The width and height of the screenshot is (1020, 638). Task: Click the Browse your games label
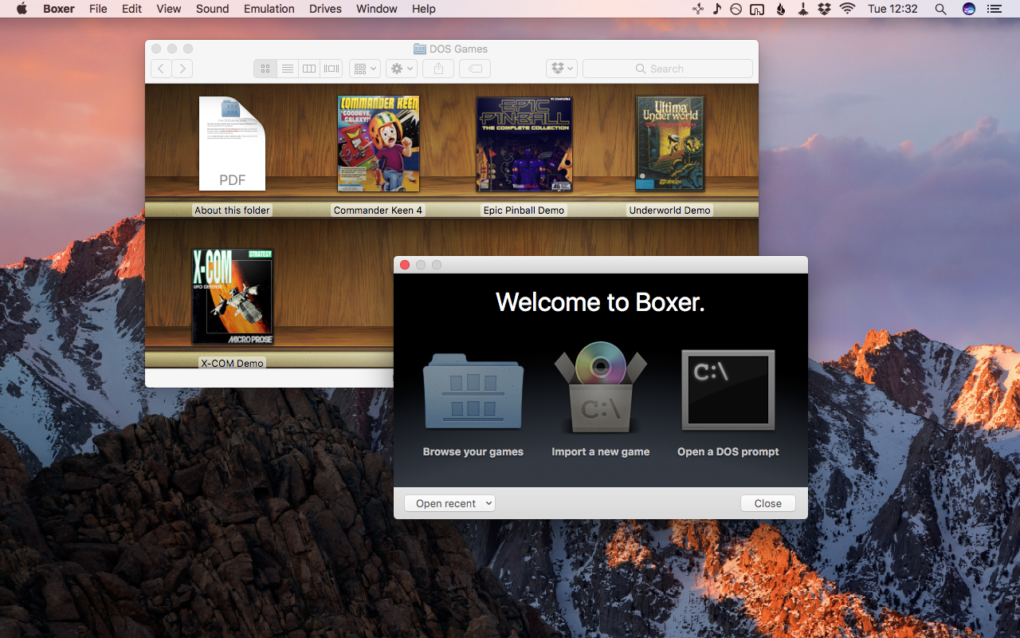click(x=473, y=451)
